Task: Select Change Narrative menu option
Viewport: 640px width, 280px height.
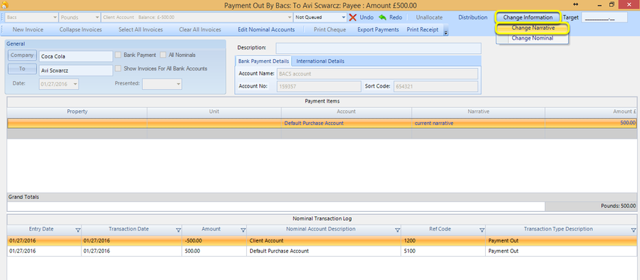Action: point(532,28)
